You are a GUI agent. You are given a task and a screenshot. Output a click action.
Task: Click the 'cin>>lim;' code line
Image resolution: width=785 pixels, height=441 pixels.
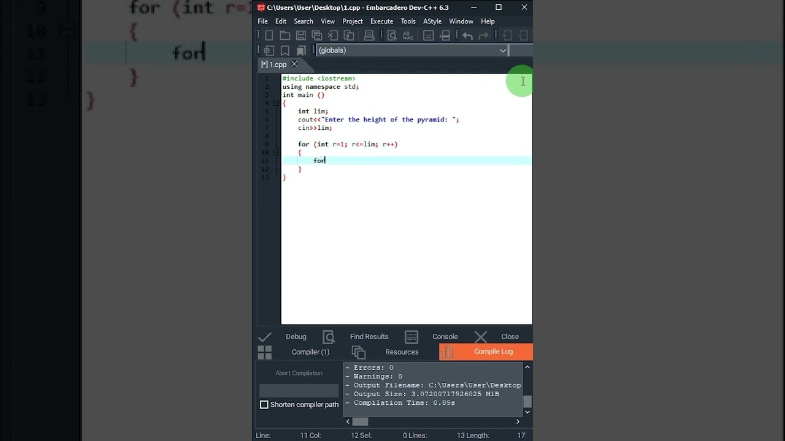click(x=315, y=128)
